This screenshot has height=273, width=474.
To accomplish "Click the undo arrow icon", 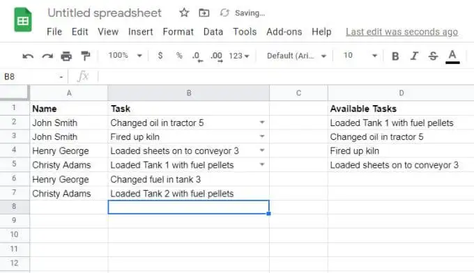I will 28,56.
